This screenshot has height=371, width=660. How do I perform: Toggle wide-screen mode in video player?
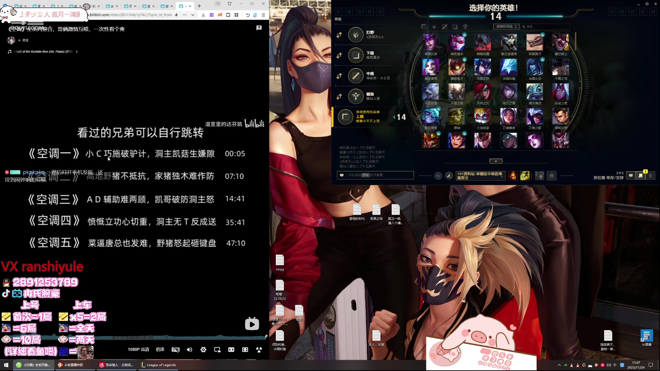231,350
